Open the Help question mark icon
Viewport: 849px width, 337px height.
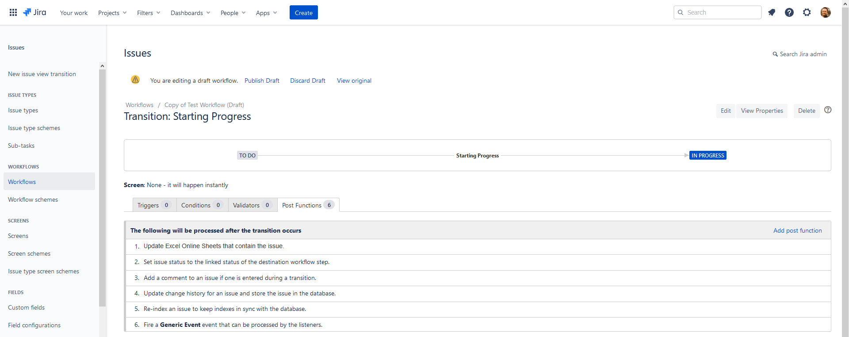pyautogui.click(x=789, y=12)
